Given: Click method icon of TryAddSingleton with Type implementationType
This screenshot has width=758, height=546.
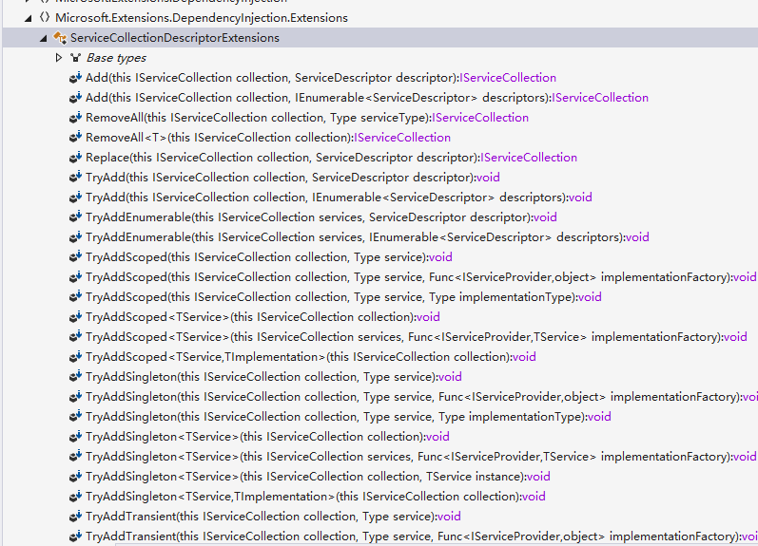Looking at the screenshot, I should tap(75, 417).
